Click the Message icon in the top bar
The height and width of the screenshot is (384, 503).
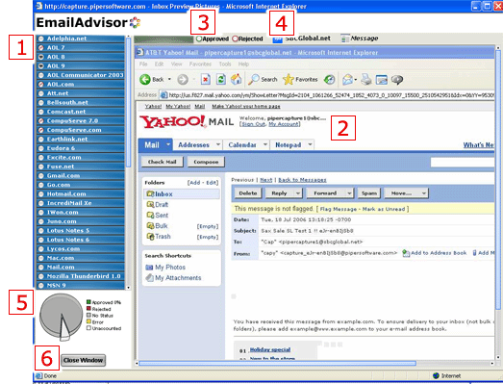[345, 38]
